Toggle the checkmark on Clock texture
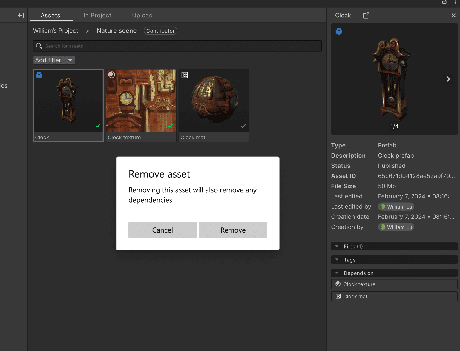 pos(170,126)
